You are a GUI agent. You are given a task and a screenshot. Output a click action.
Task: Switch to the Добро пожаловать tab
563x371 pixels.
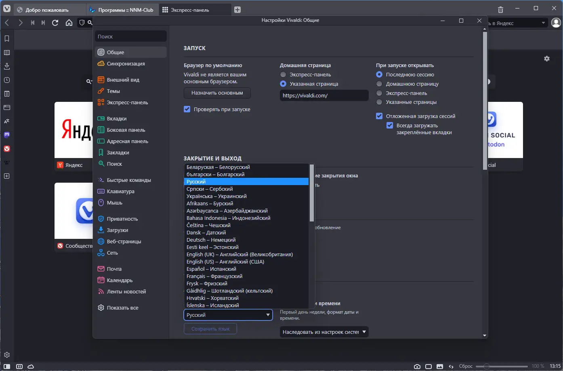click(50, 10)
